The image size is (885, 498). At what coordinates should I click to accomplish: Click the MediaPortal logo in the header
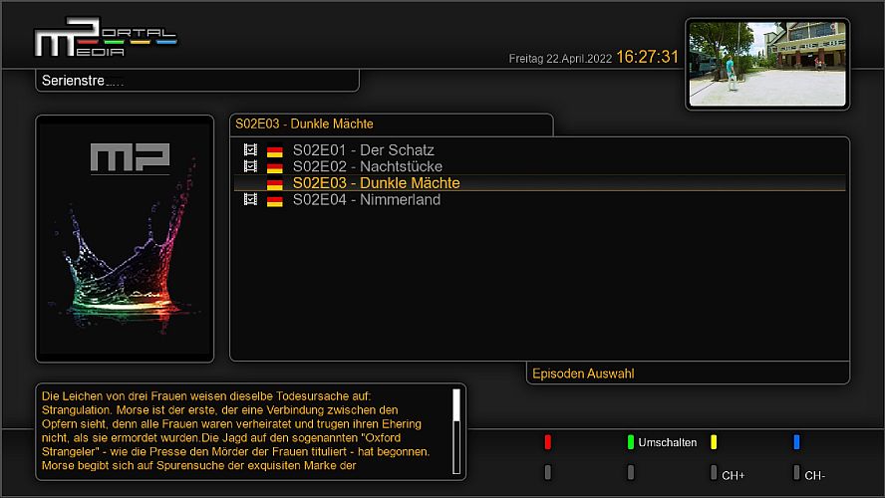[x=106, y=37]
